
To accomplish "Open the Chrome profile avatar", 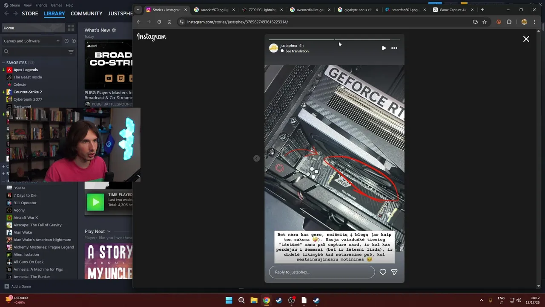I will tap(524, 22).
